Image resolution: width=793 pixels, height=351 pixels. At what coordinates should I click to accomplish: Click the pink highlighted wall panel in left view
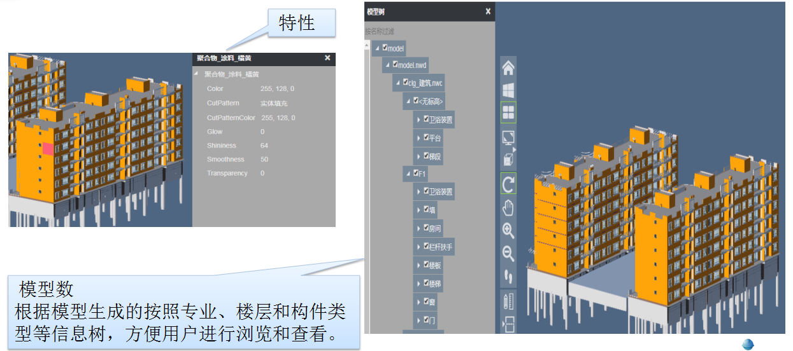[48, 149]
